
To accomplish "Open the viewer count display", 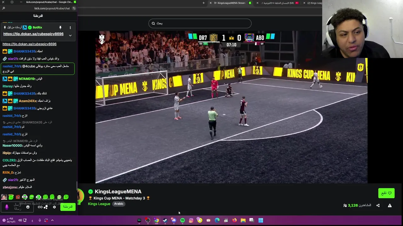I will 357,205.
